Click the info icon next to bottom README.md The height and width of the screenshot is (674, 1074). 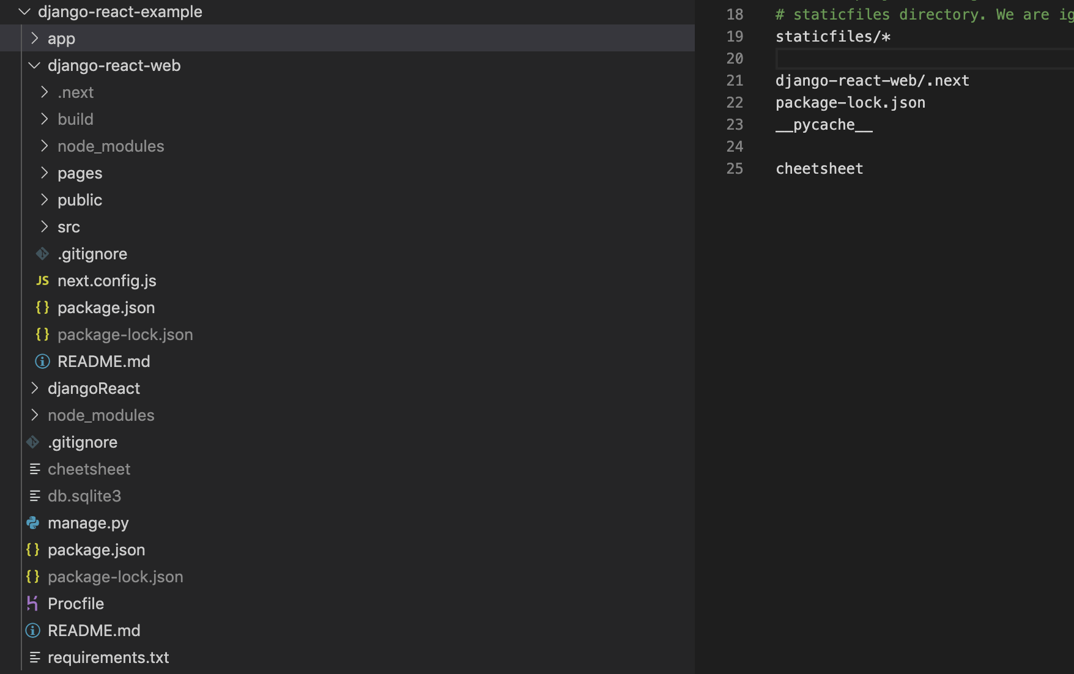[32, 630]
